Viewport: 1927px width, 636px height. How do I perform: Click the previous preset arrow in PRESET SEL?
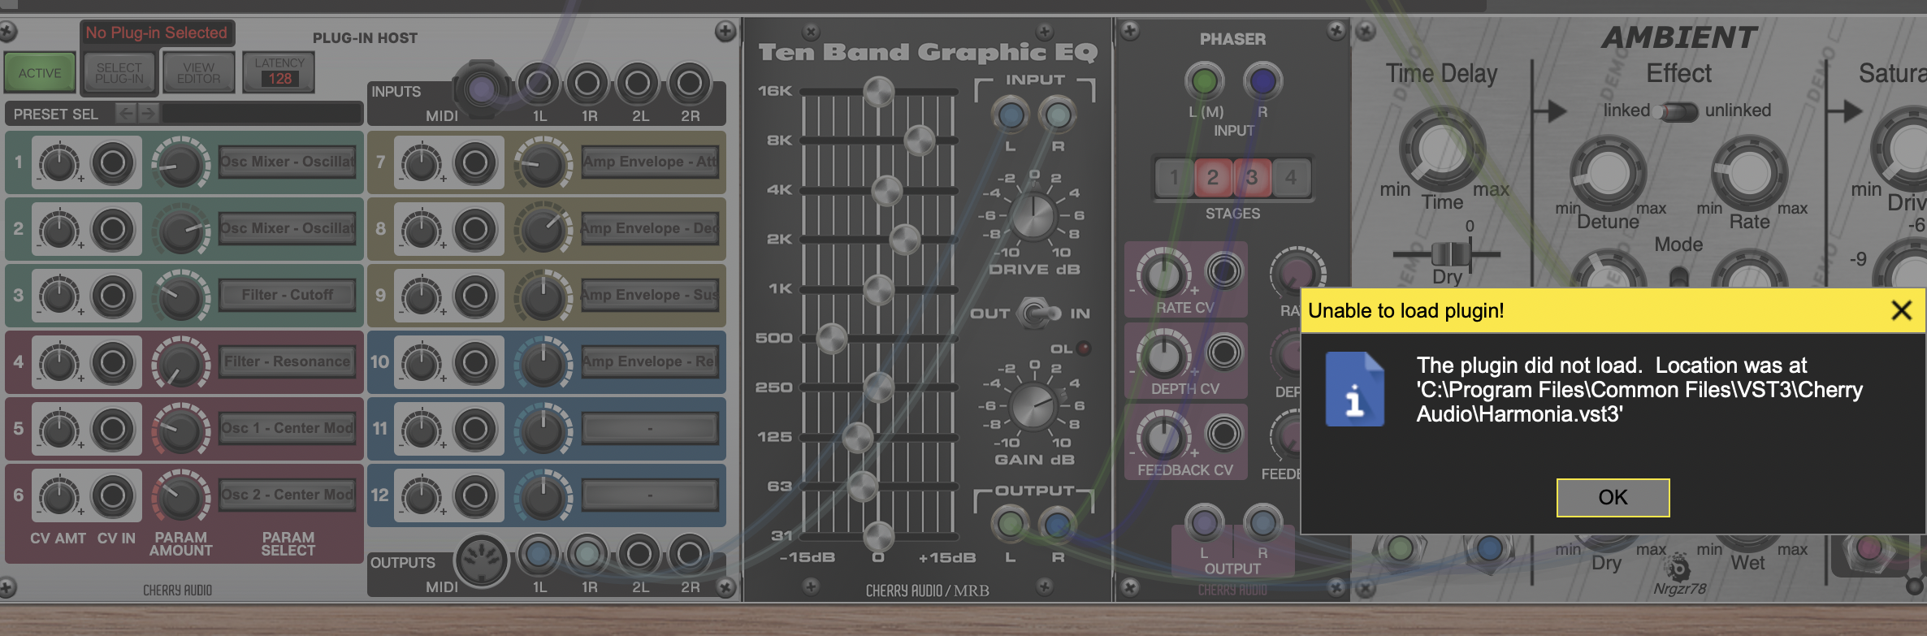point(126,114)
